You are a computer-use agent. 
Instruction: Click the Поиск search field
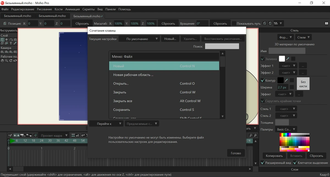tap(222, 46)
